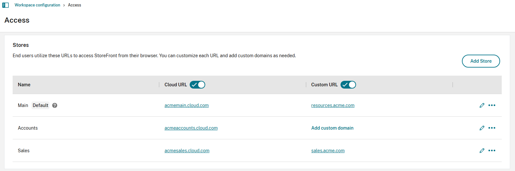Image resolution: width=515 pixels, height=171 pixels.
Task: Edit the Sales store with pencil icon
Action: pos(482,151)
